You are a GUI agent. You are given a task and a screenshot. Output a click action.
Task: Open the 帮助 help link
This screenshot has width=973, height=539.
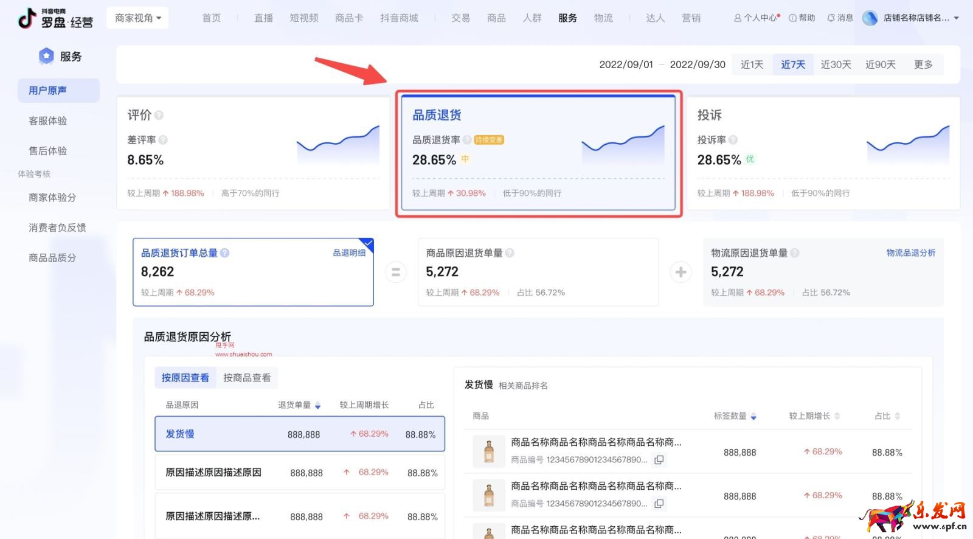click(x=802, y=18)
